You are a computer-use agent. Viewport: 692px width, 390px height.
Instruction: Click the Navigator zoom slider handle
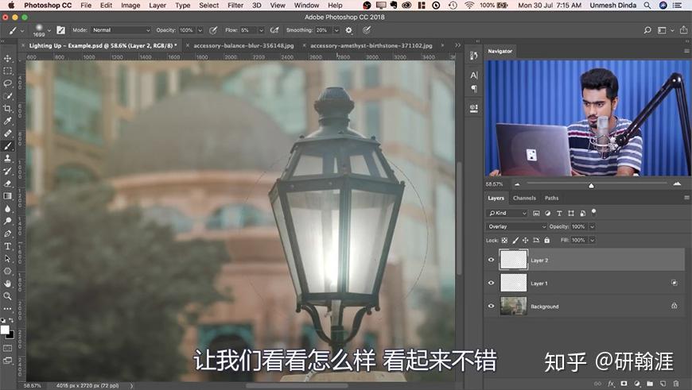[x=591, y=185]
